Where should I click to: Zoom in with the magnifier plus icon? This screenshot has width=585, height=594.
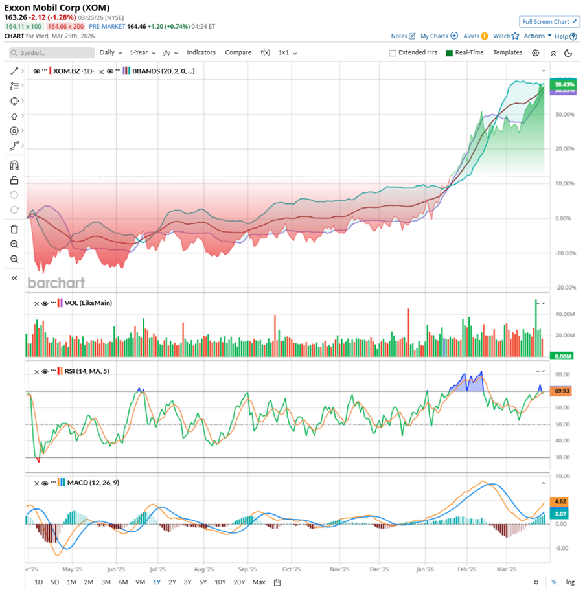click(14, 244)
